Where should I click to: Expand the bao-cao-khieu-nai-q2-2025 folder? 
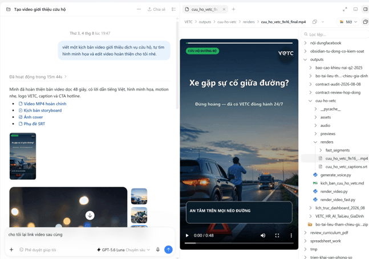click(x=310, y=68)
